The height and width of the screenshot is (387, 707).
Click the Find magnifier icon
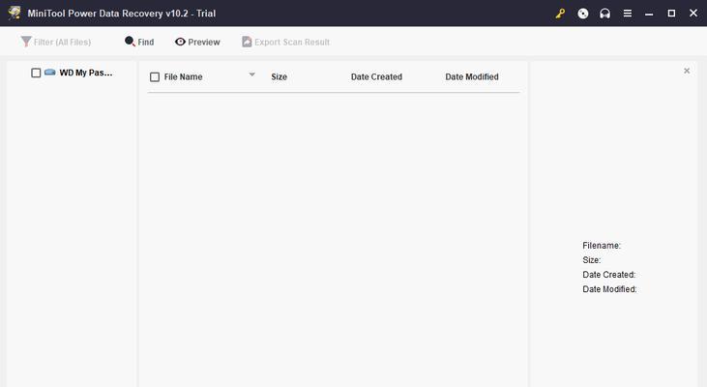click(130, 42)
